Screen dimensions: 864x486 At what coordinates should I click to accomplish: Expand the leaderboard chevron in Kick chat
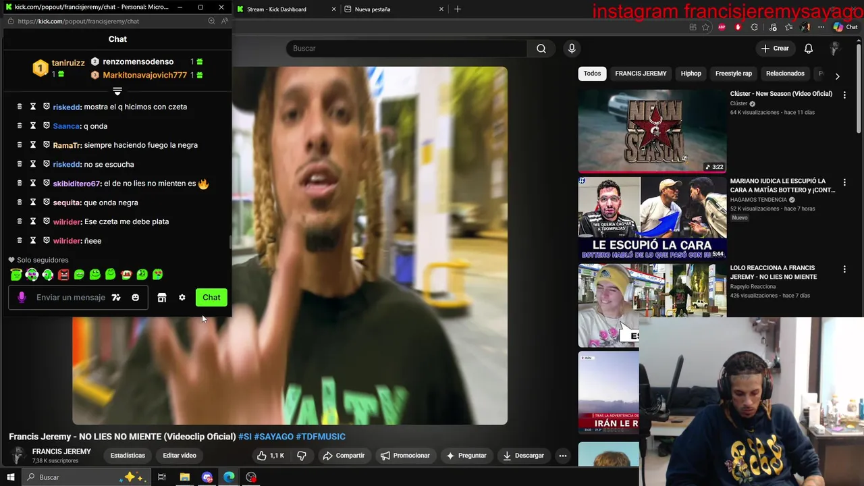(x=117, y=91)
